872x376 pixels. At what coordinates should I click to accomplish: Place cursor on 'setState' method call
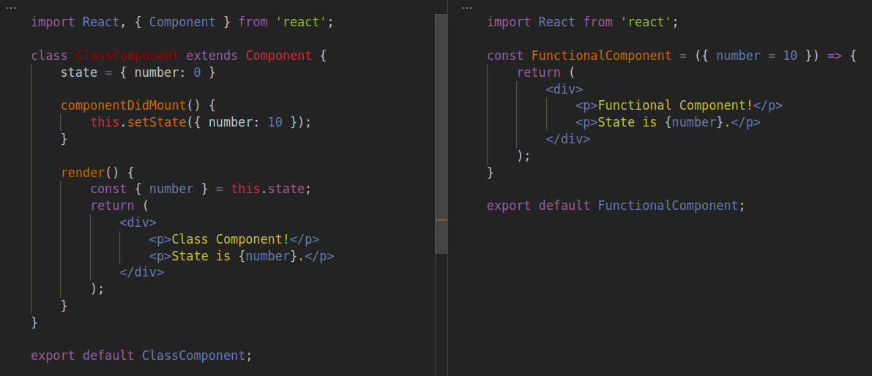click(x=157, y=122)
